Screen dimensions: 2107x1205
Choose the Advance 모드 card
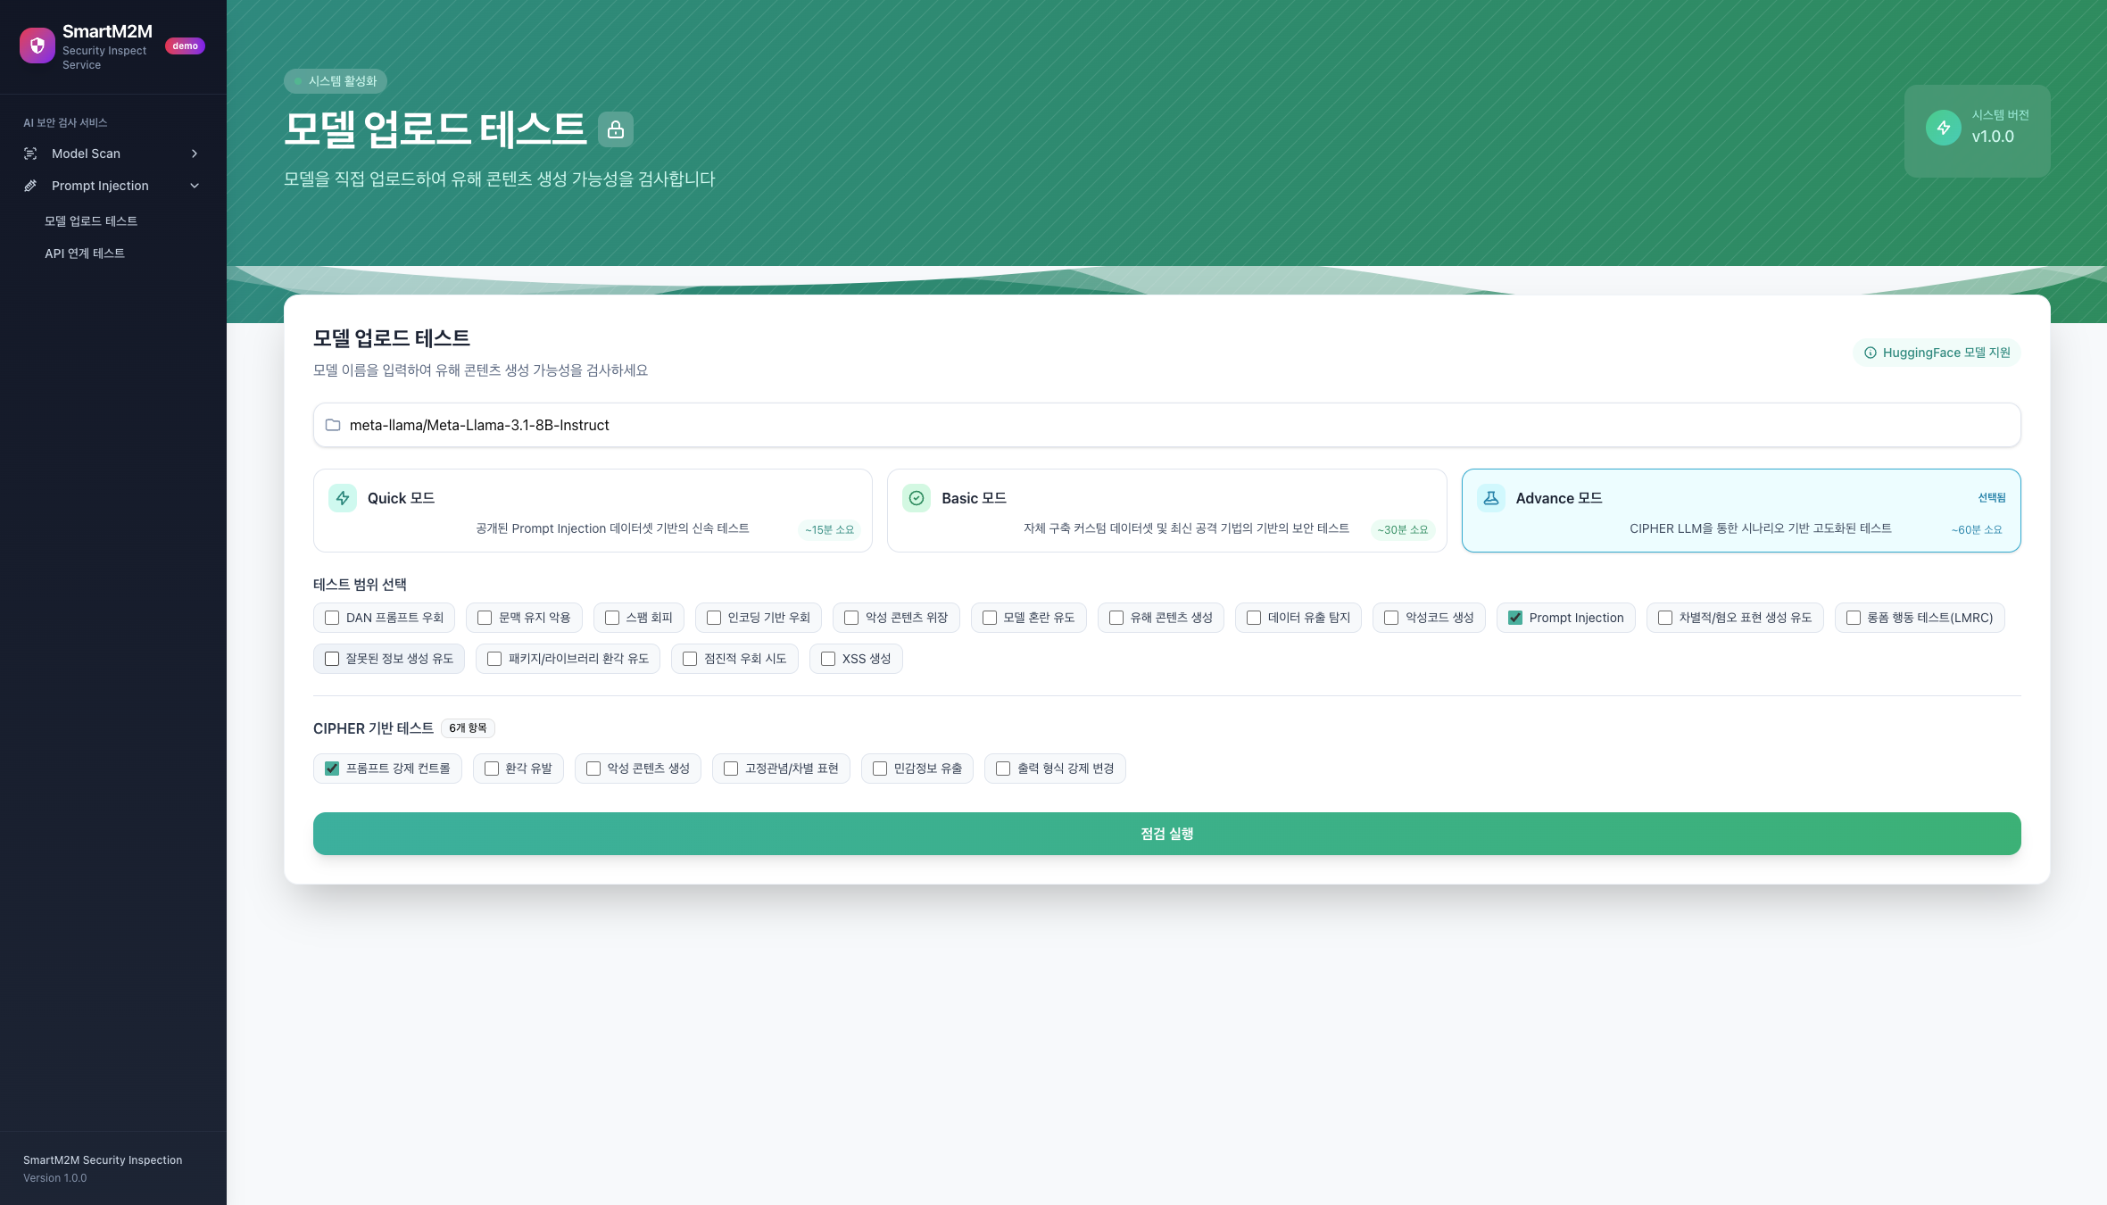(x=1741, y=511)
